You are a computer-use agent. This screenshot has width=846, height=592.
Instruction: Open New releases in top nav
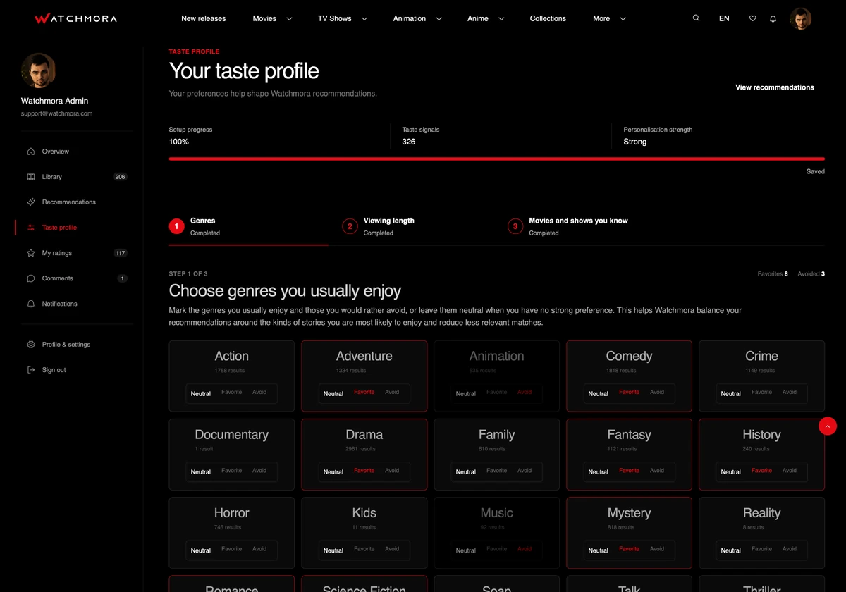(x=204, y=18)
